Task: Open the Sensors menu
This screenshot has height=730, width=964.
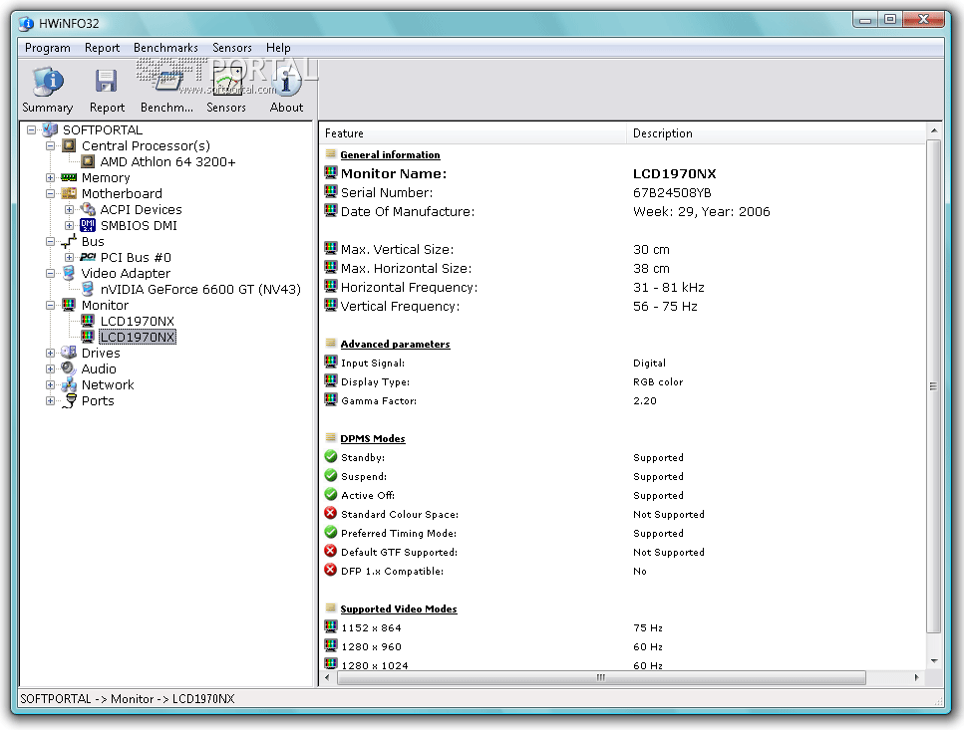Action: (x=231, y=48)
